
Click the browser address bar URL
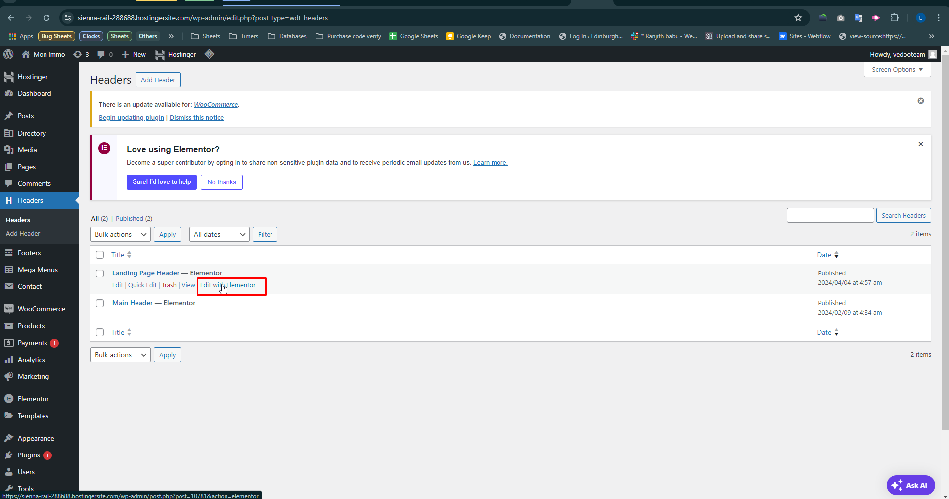click(203, 18)
